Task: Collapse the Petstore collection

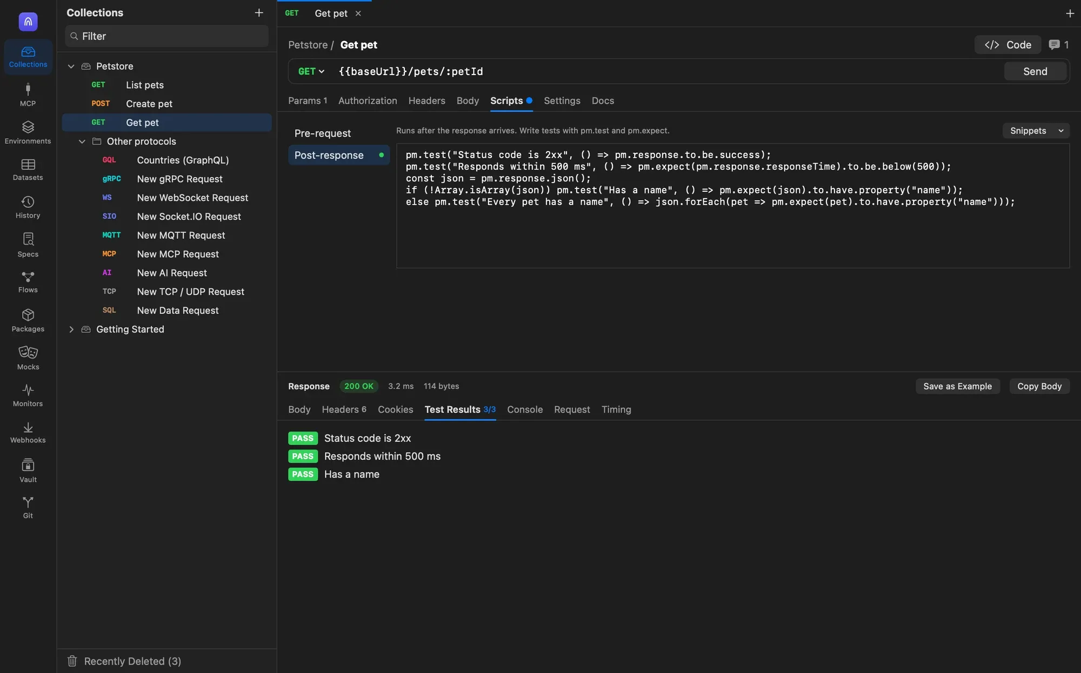Action: (71, 66)
